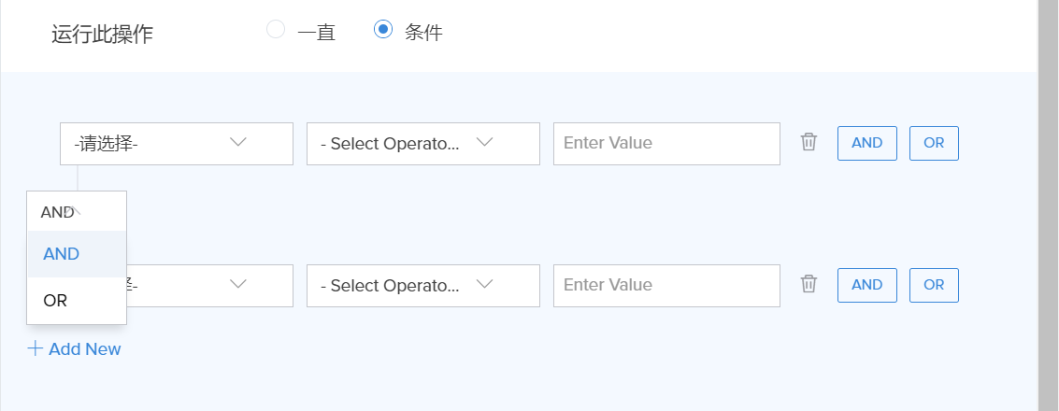Focus the first row's Enter Value field

[665, 143]
